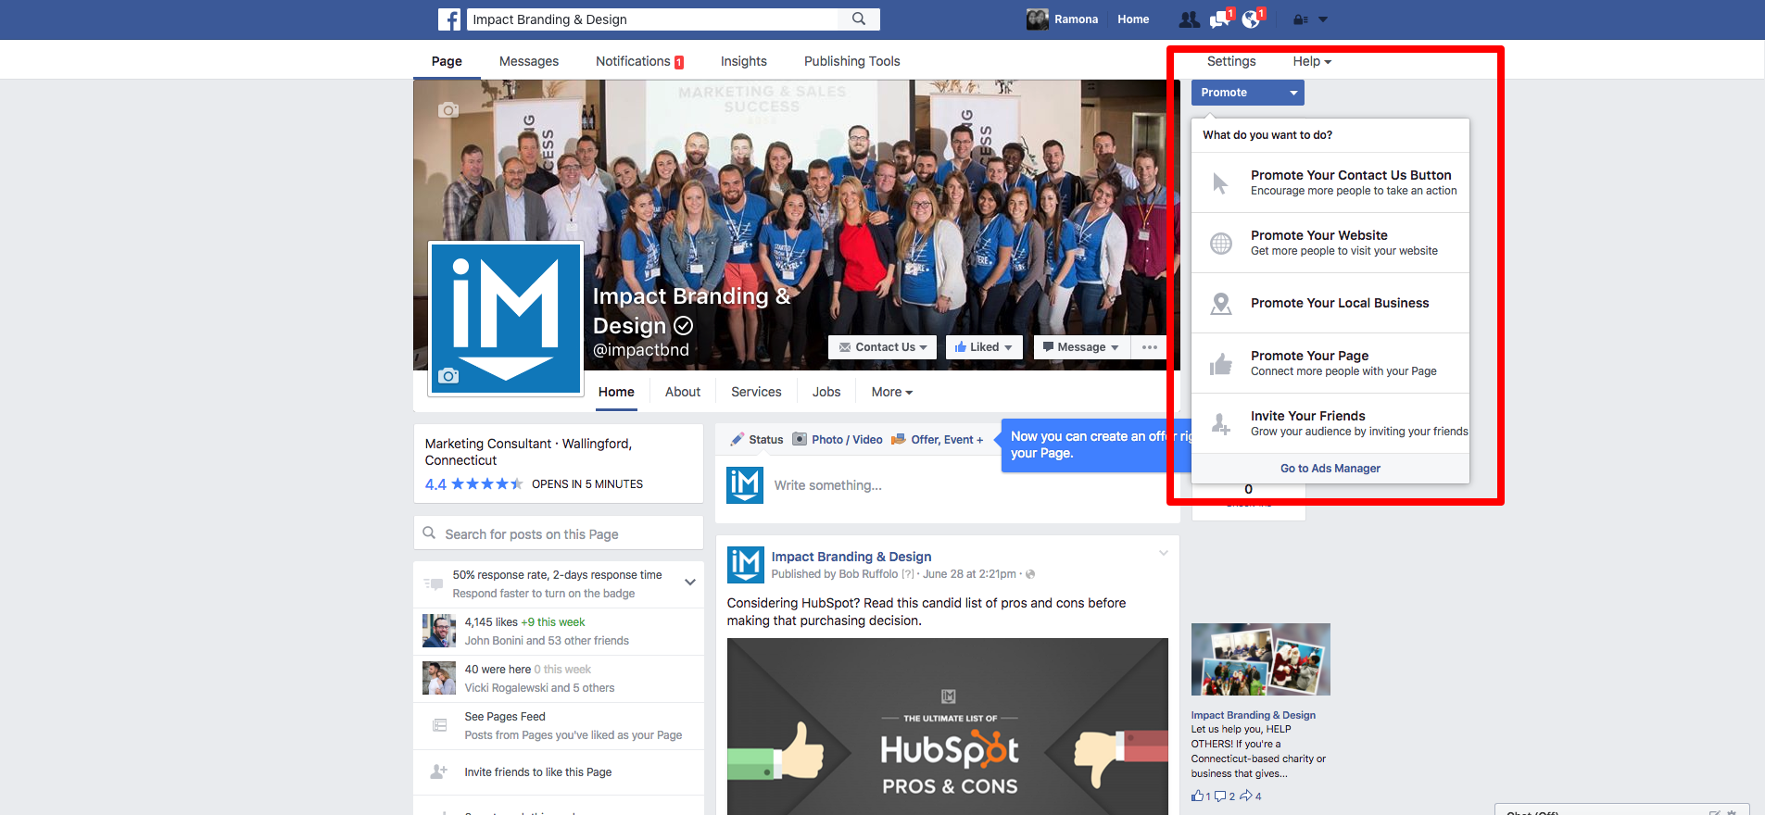Click the search magnifier button
Image resolution: width=1765 pixels, height=815 pixels.
click(x=859, y=19)
